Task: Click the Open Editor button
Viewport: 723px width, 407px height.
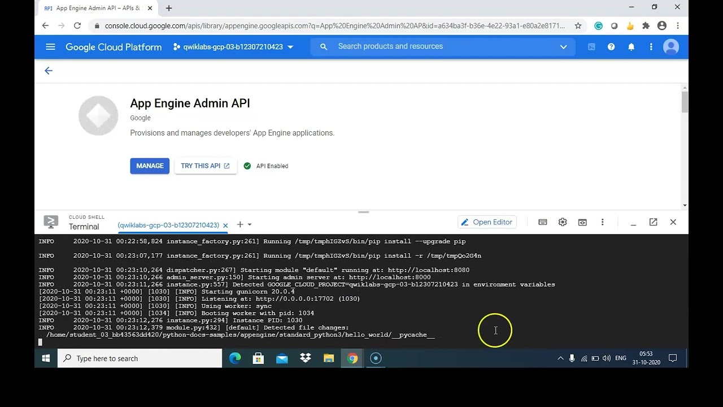Action: [x=487, y=222]
